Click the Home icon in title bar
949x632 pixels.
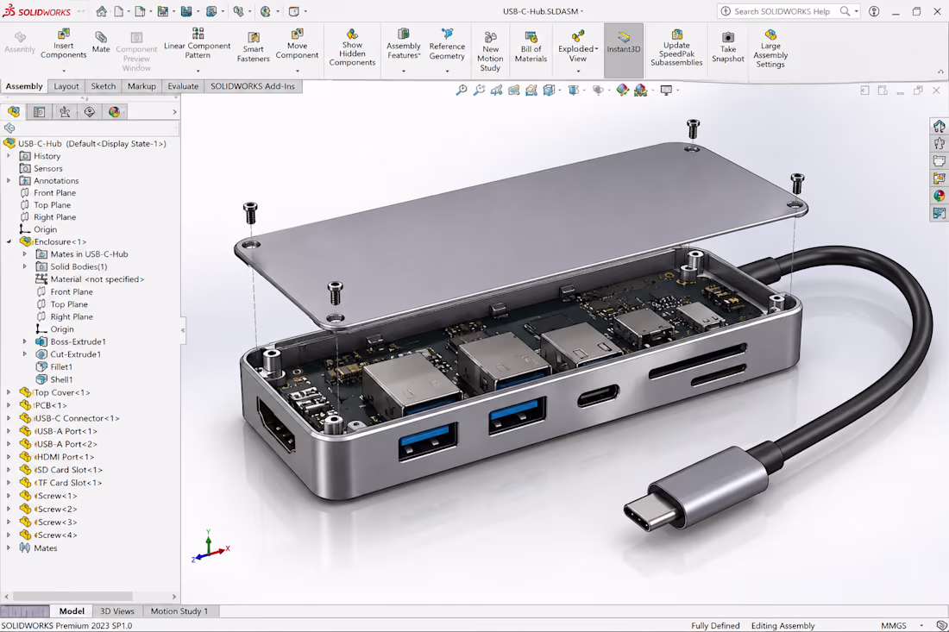point(102,11)
